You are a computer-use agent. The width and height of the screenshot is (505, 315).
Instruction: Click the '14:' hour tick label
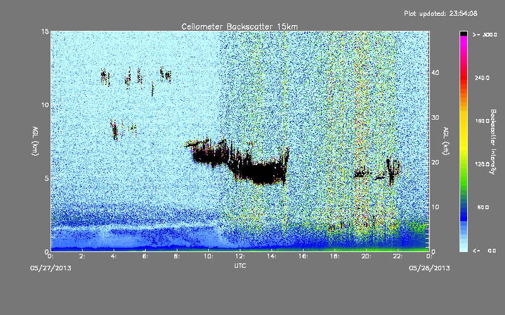point(271,256)
